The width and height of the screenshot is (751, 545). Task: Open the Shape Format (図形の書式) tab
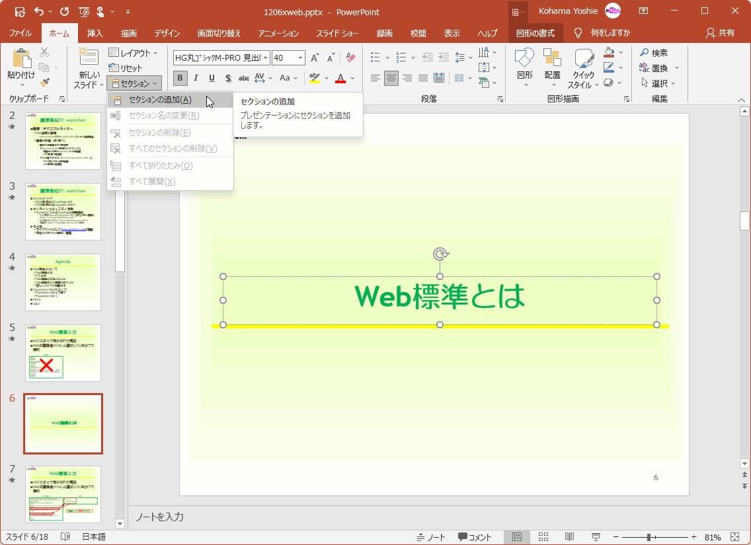pos(535,33)
